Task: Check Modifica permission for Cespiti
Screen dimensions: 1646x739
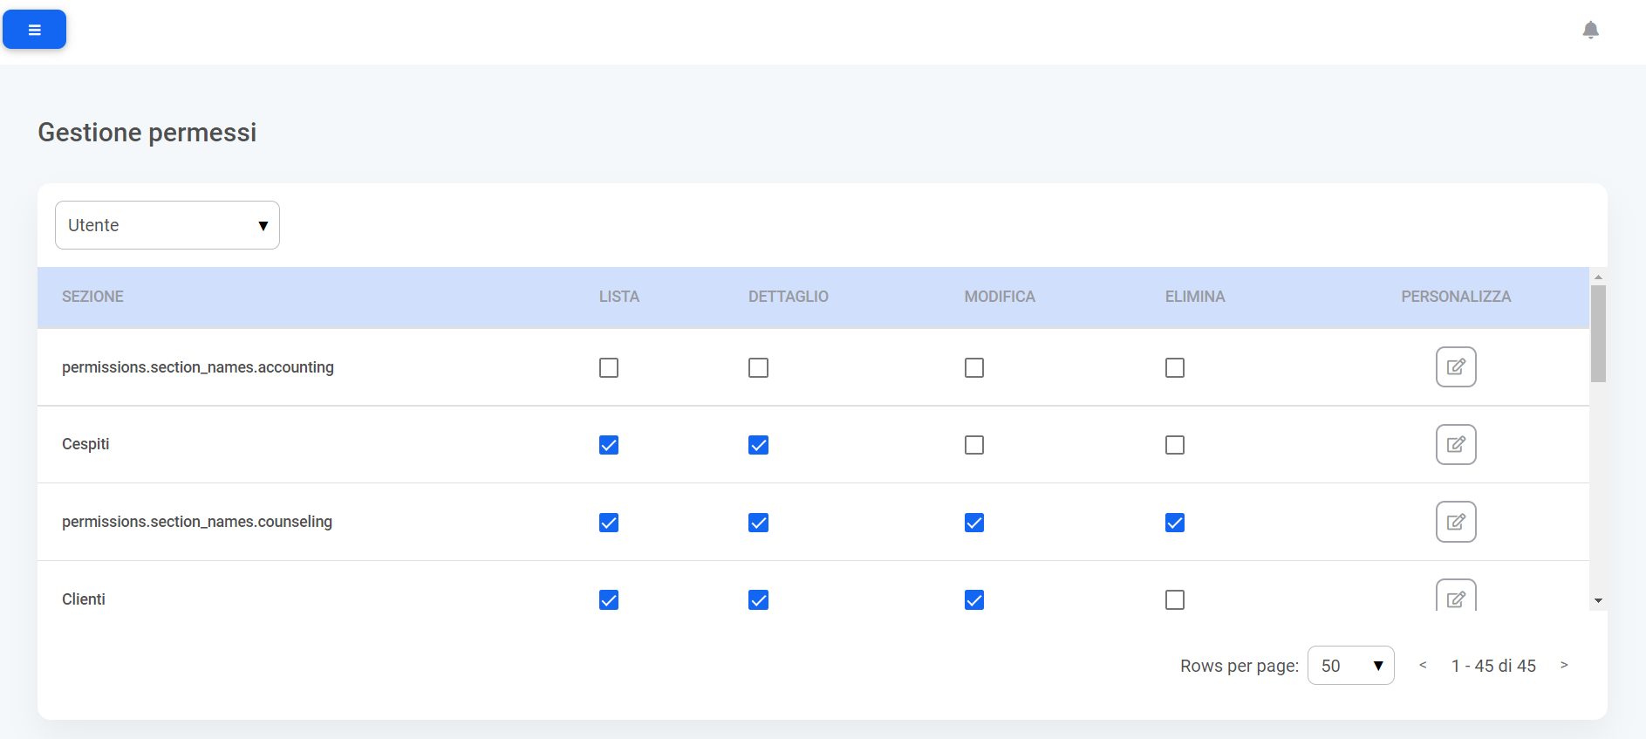Action: (x=974, y=446)
